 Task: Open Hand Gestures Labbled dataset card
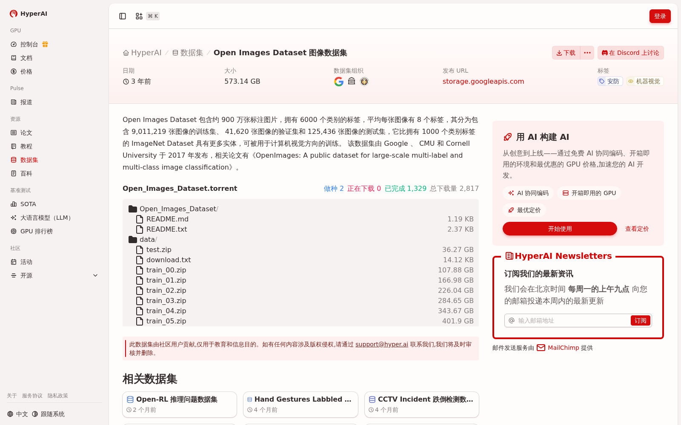[300, 405]
